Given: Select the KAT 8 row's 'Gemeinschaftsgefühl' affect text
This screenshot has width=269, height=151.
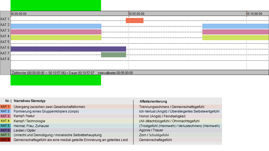Looking at the screenshot, I should click(155, 140).
